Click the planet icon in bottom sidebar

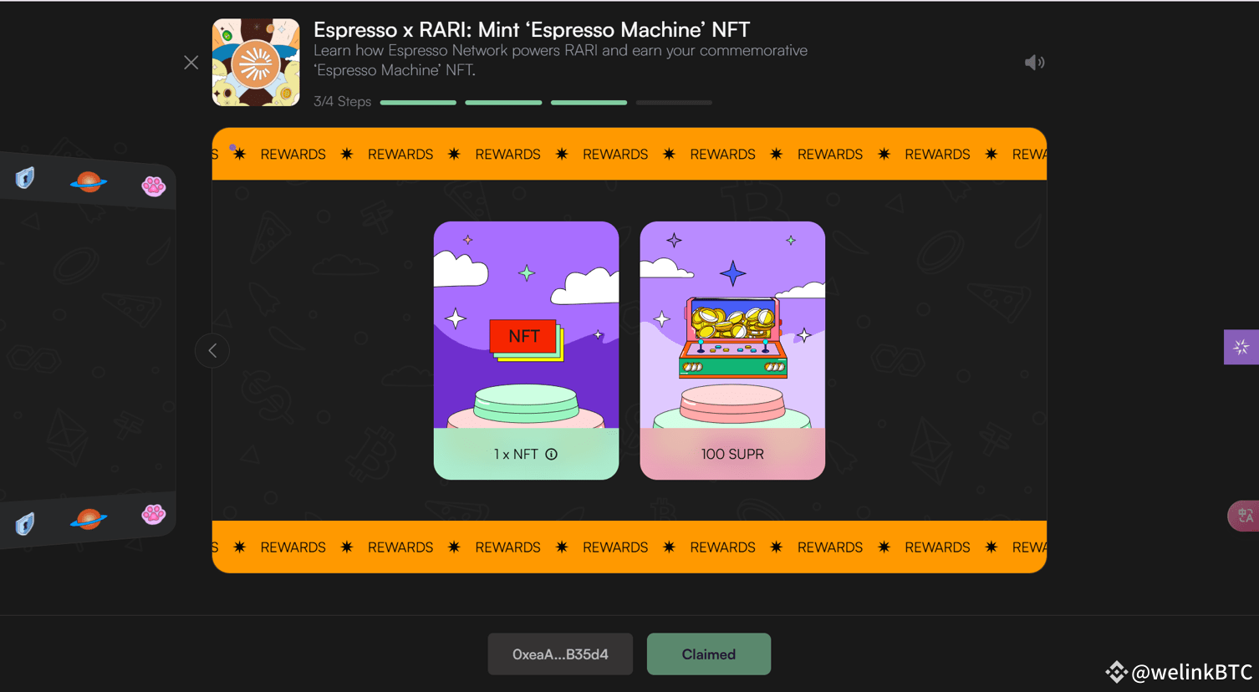pyautogui.click(x=88, y=519)
